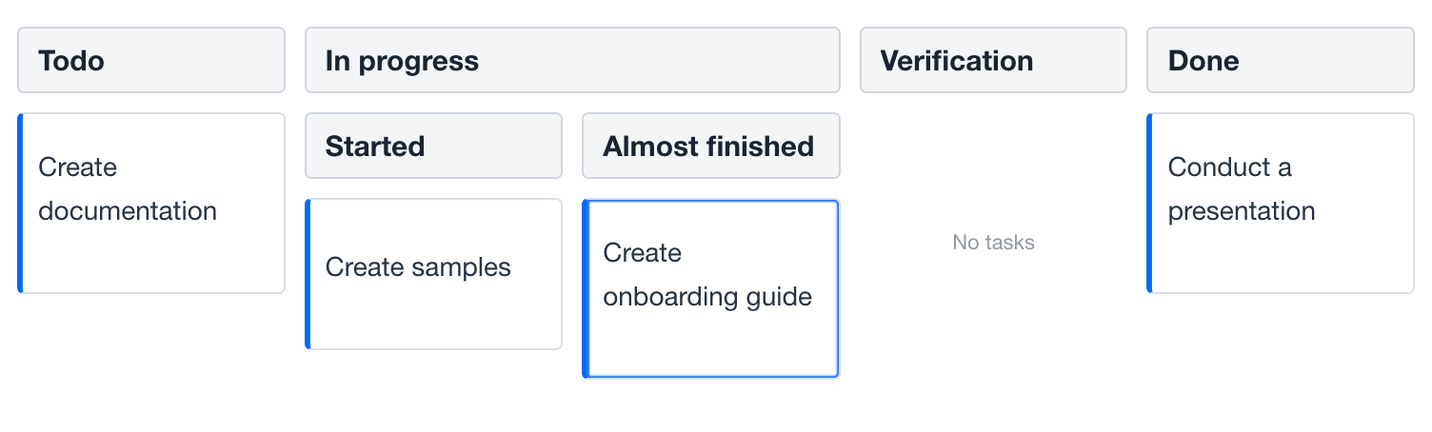Click the Todo column header
The height and width of the screenshot is (432, 1432).
pos(151,61)
